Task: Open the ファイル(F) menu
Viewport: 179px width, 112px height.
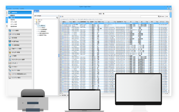Action: [9, 9]
